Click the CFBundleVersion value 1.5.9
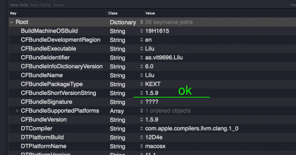296x155 pixels. pos(152,120)
